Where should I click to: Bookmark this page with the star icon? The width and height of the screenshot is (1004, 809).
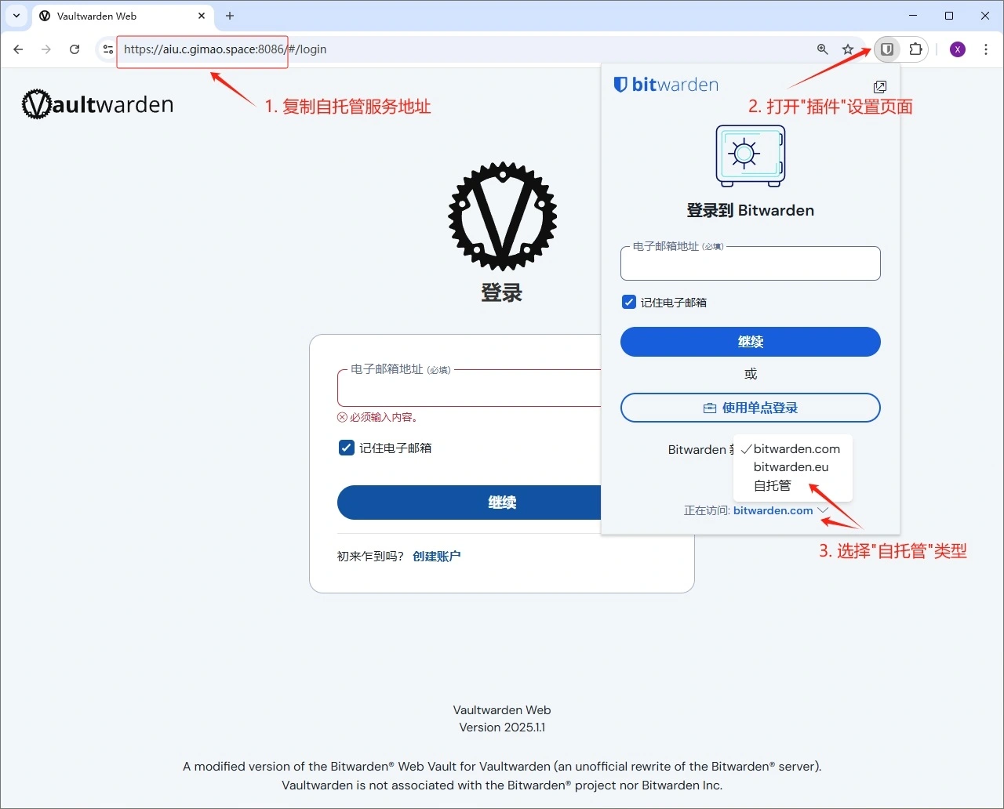coord(848,49)
